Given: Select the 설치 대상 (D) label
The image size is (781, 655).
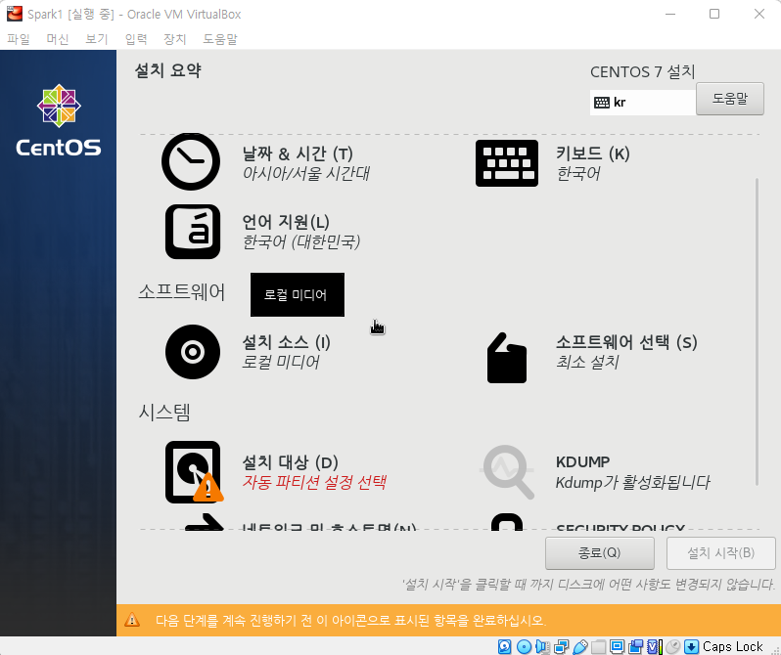Looking at the screenshot, I should [291, 462].
